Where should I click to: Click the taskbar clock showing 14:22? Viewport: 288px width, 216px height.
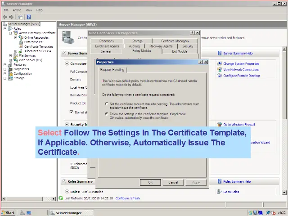[x=281, y=213]
